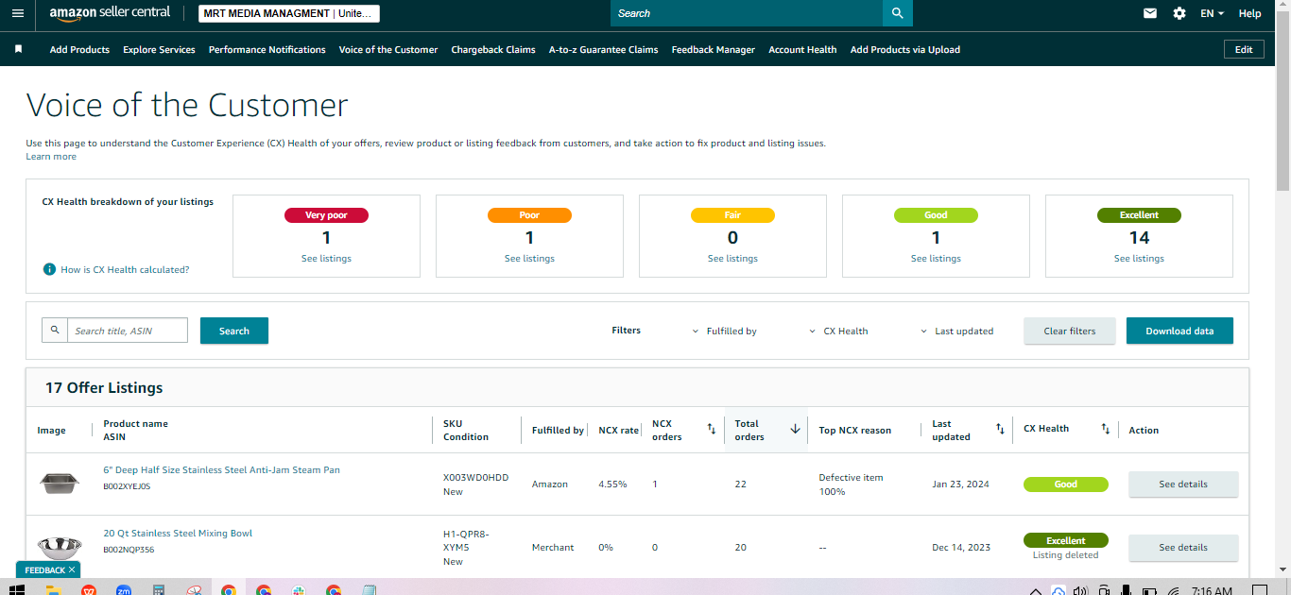Open Account Health page
1291x595 pixels.
pos(802,49)
